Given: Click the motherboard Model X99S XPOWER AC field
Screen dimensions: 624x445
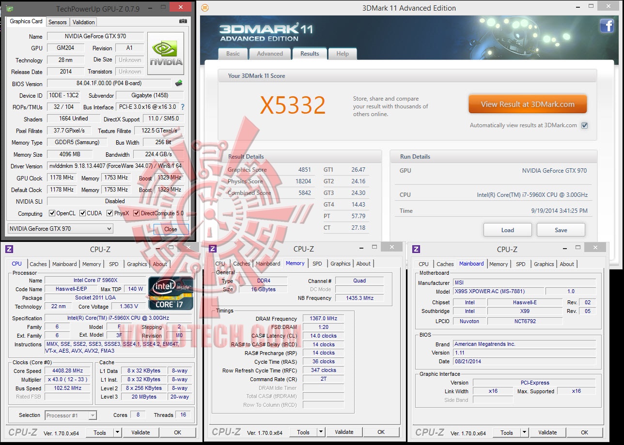Looking at the screenshot, I should click(498, 291).
